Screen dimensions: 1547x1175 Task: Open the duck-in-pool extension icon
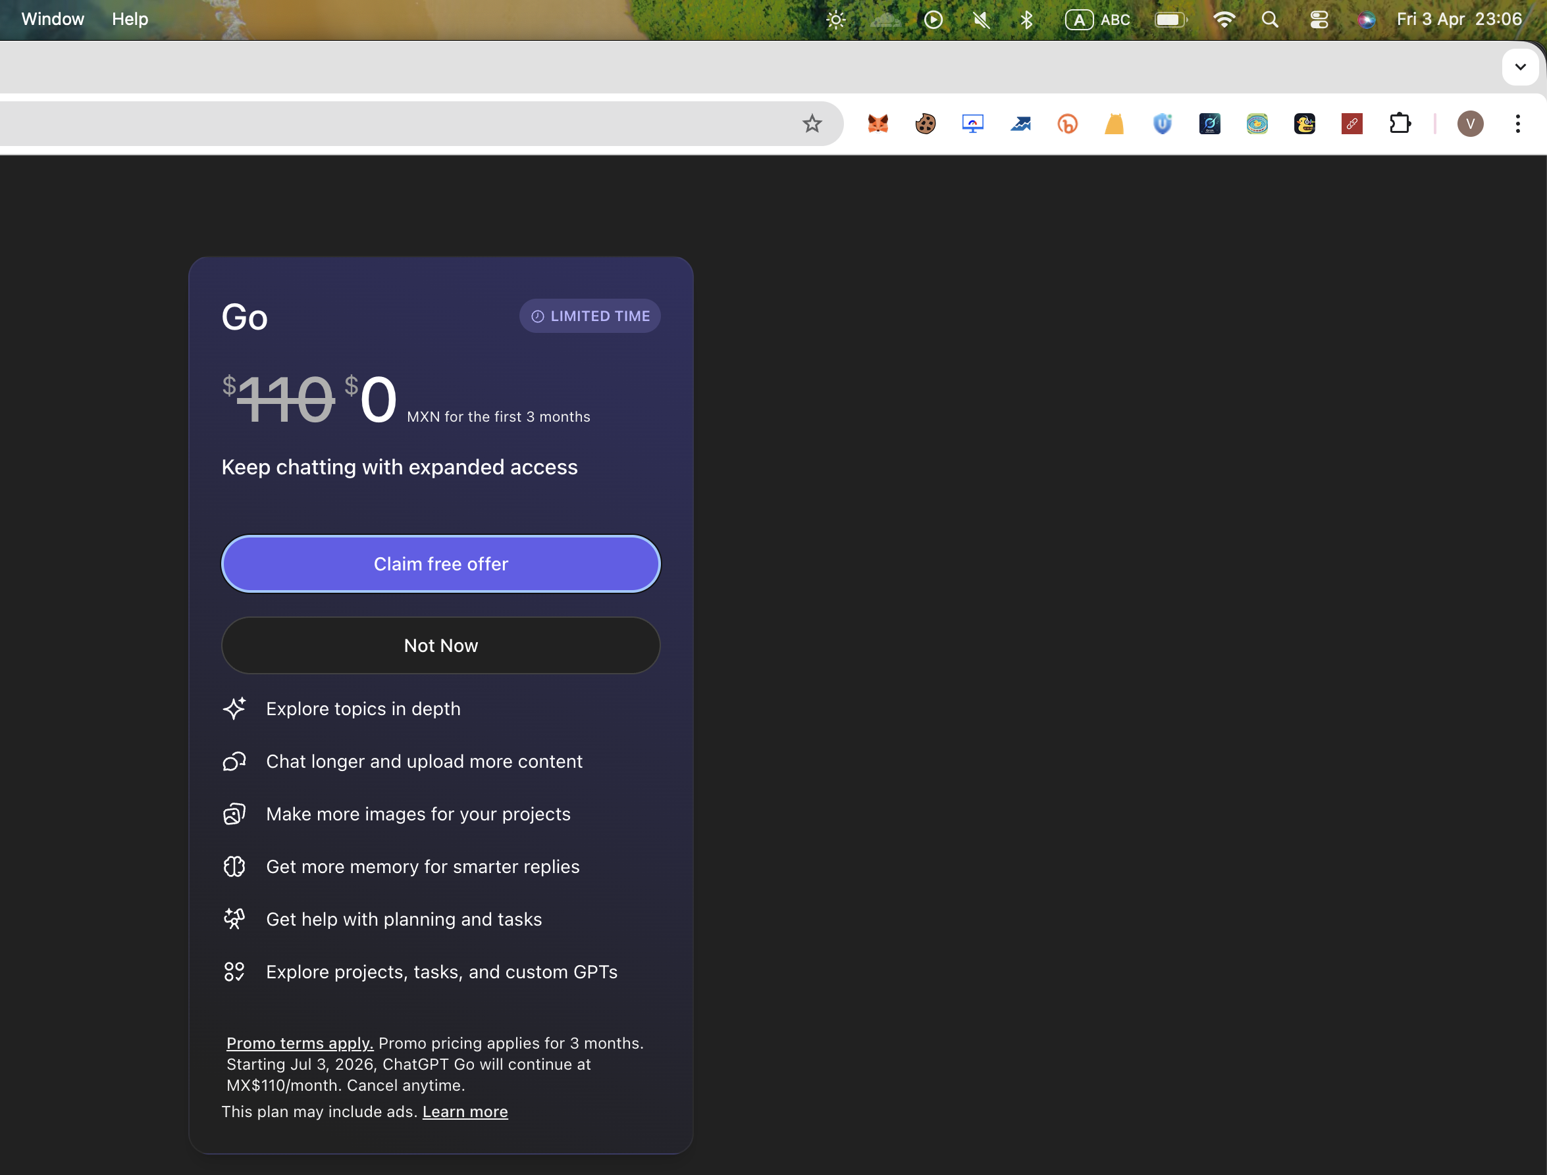tap(1257, 124)
